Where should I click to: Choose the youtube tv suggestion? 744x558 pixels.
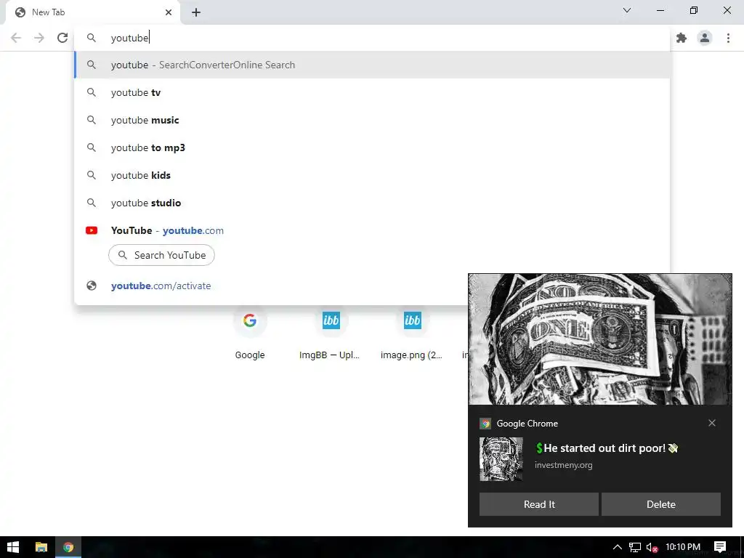(372, 92)
